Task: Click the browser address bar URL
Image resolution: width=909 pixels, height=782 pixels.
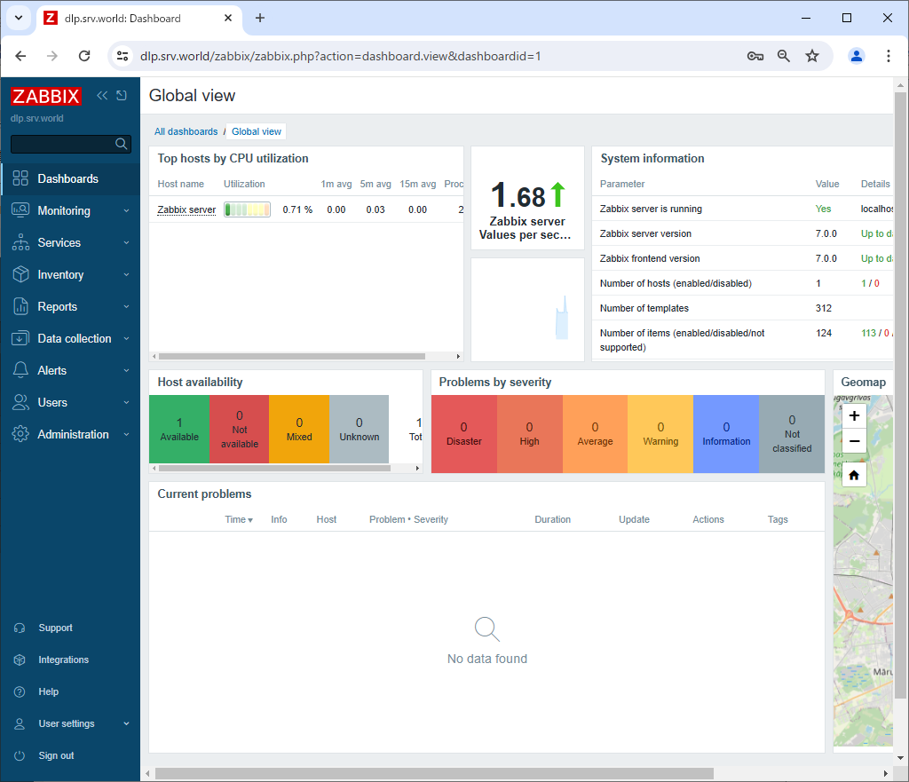Action: (340, 56)
